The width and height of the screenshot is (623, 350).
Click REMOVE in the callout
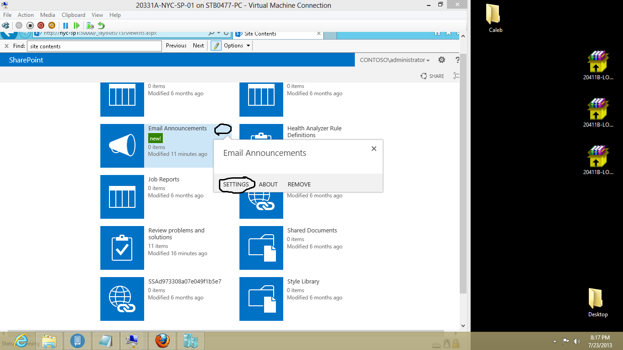299,185
